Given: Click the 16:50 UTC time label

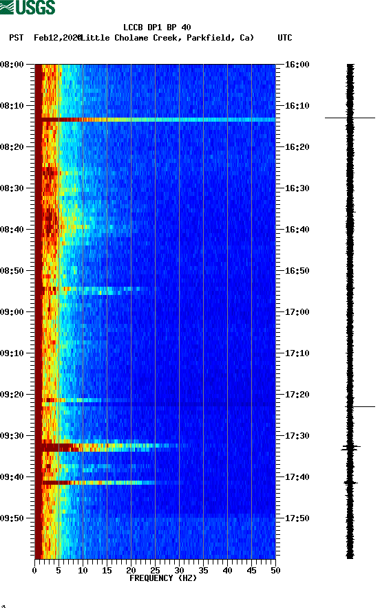Looking at the screenshot, I should 297,271.
